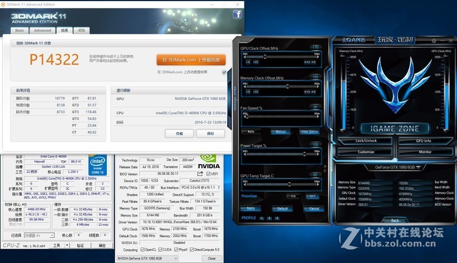Click Memory Clock Offset left arrow Min

point(244,86)
